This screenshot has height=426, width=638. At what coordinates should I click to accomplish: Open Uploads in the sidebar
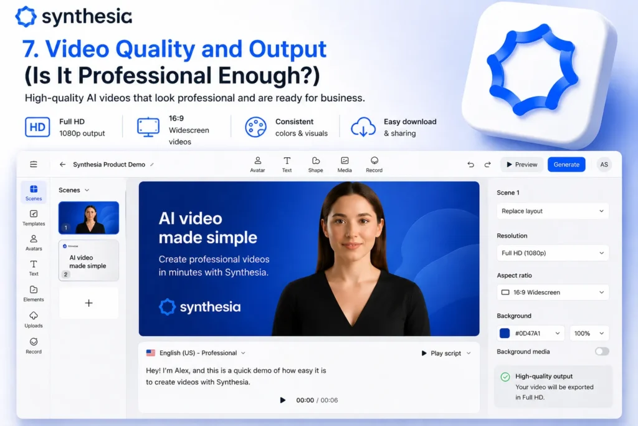(x=34, y=320)
